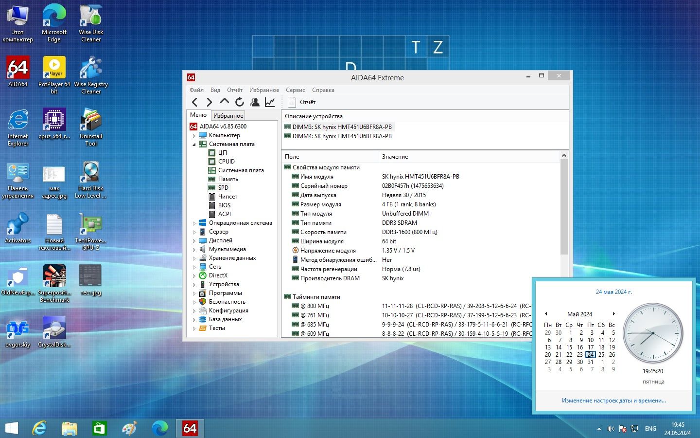Open Superposition Benchmark desktop icon
Image resolution: width=700 pixels, height=438 pixels.
(54, 283)
